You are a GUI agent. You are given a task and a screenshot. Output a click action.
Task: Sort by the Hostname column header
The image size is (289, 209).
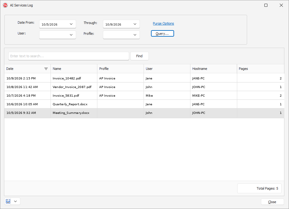point(214,69)
